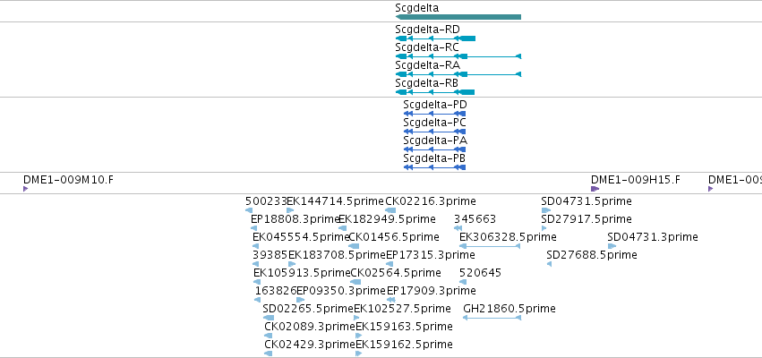Click the 520645 feature glyph
The height and width of the screenshot is (358, 762).
click(463, 282)
